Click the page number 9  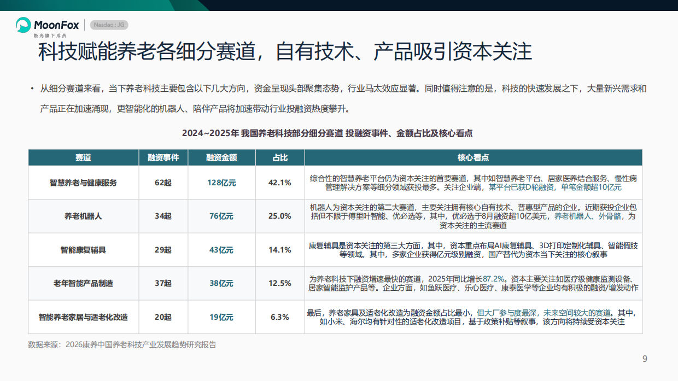645,359
